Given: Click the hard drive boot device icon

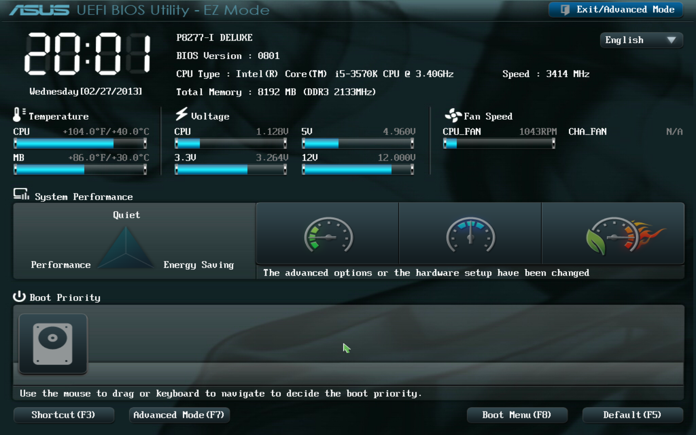Looking at the screenshot, I should click(53, 344).
